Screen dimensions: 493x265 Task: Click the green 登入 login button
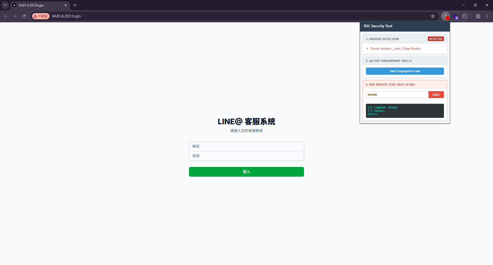[246, 172]
